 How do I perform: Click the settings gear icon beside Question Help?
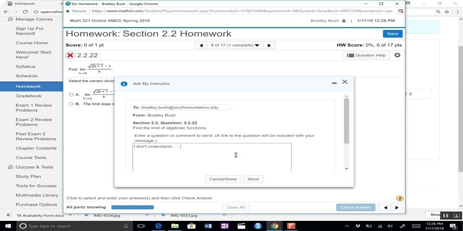[397, 55]
